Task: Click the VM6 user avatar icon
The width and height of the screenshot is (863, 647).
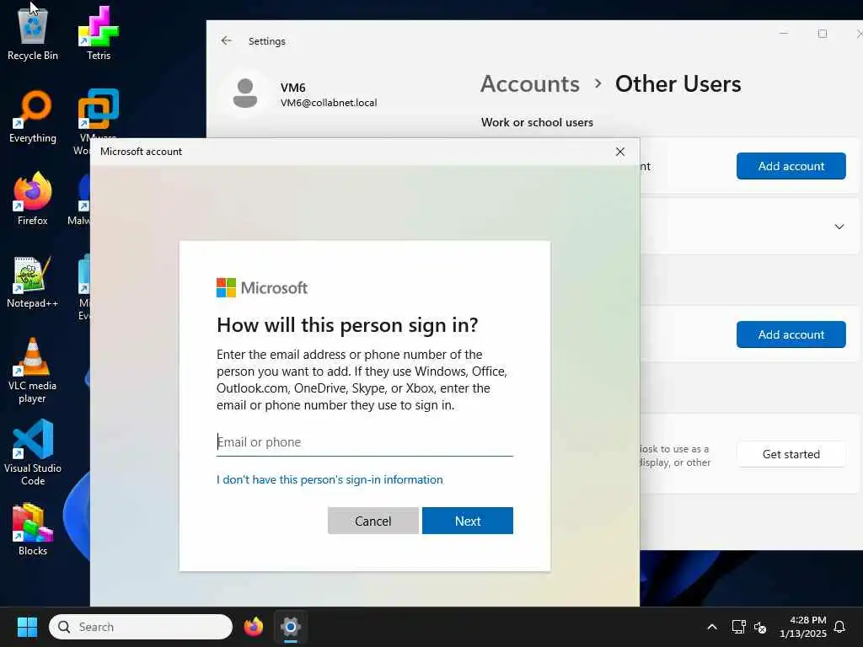Action: pyautogui.click(x=245, y=93)
